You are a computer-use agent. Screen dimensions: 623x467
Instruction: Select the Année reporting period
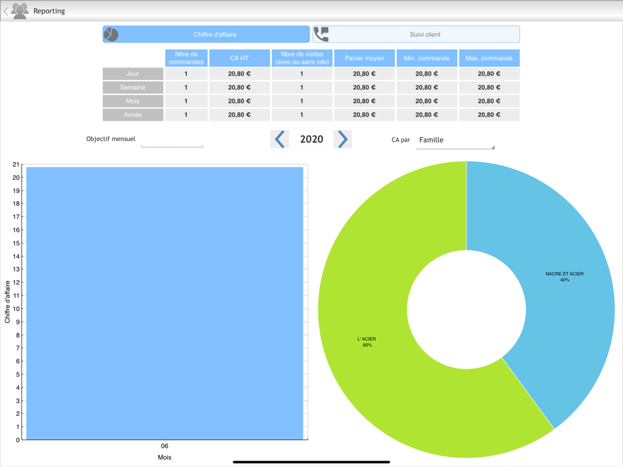click(x=132, y=115)
